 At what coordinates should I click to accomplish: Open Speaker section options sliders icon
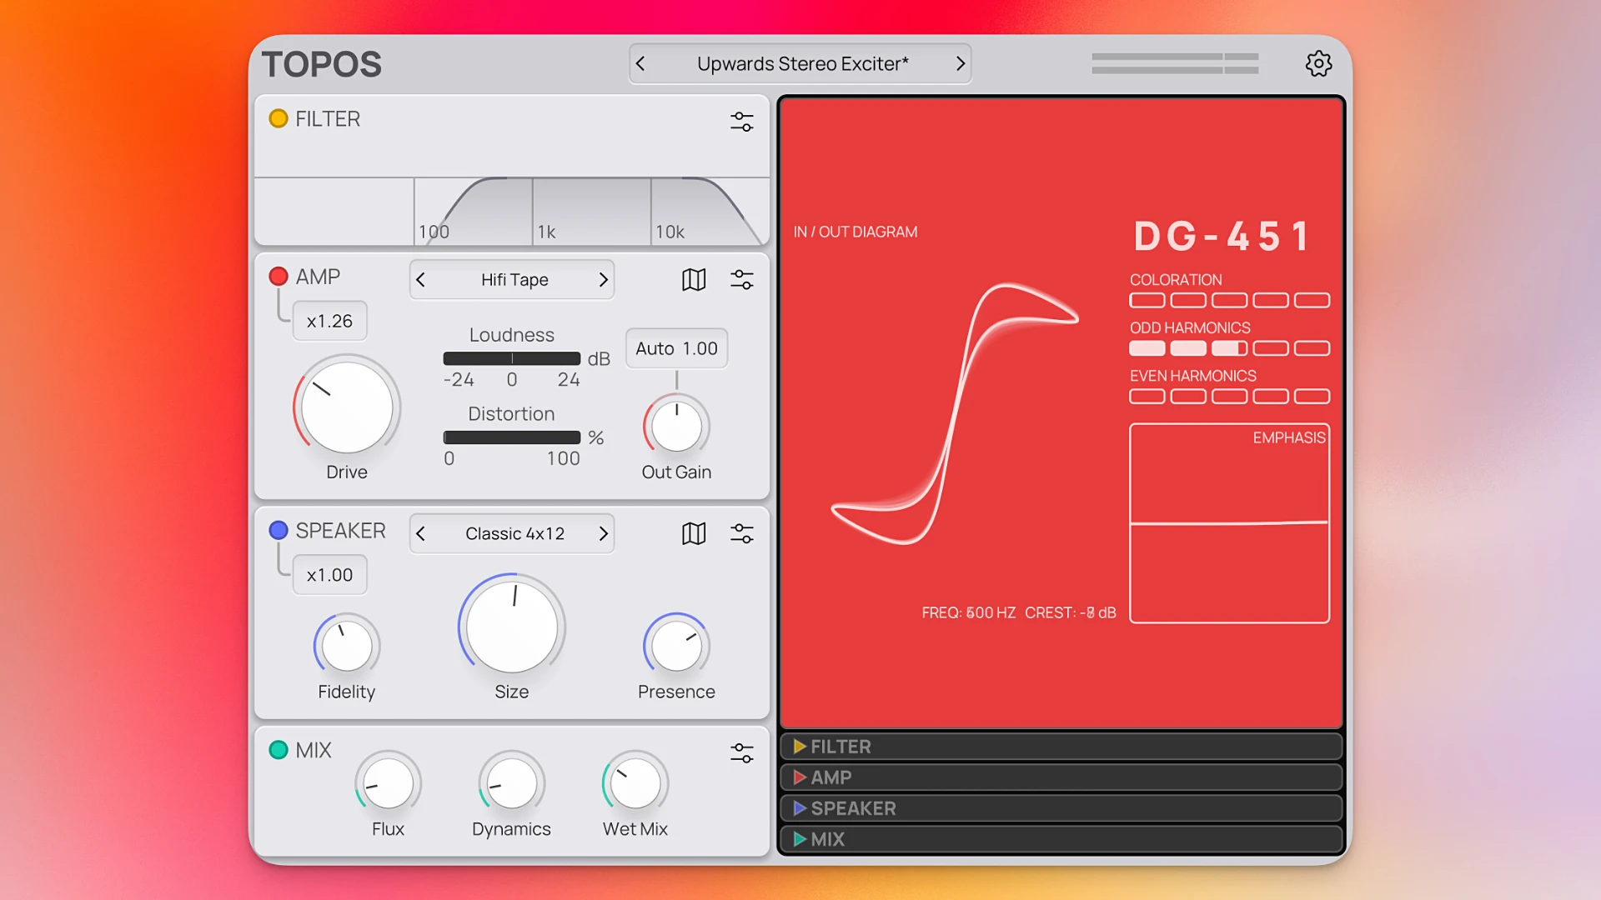[x=741, y=533]
